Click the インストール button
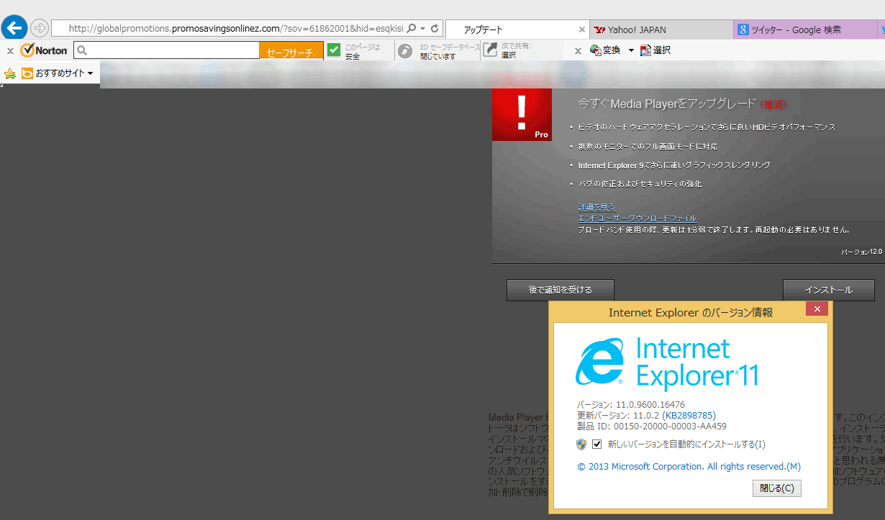Viewport: 885px width, 520px height. tap(829, 290)
